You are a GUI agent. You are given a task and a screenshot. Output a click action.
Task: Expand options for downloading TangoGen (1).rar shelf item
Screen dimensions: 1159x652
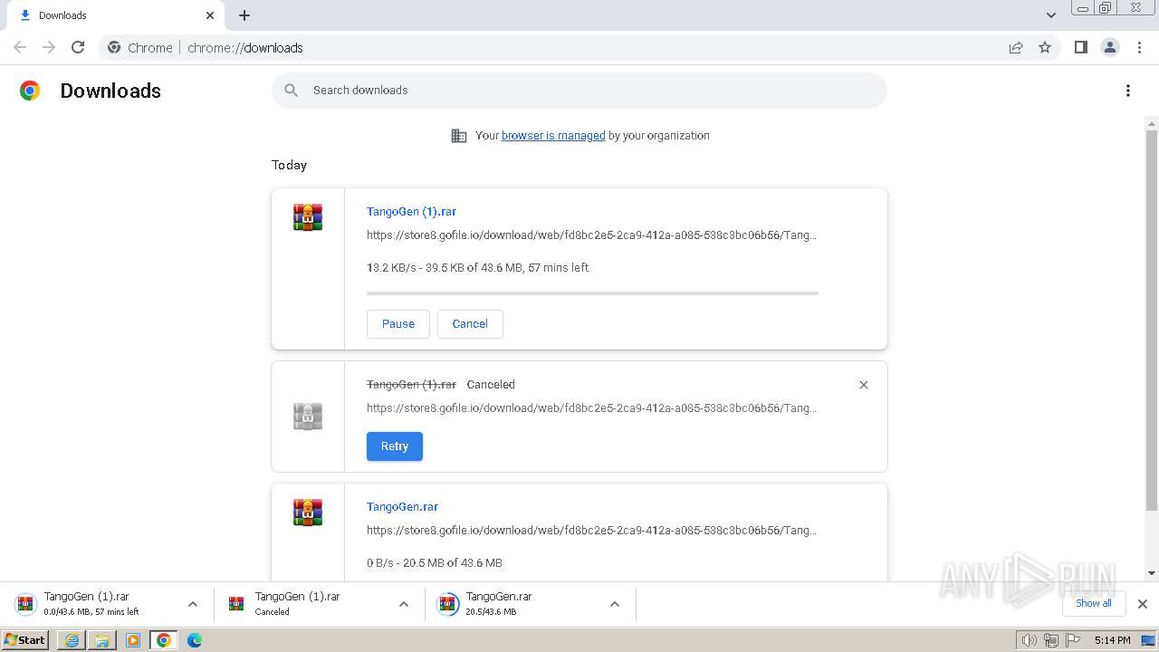click(x=193, y=604)
